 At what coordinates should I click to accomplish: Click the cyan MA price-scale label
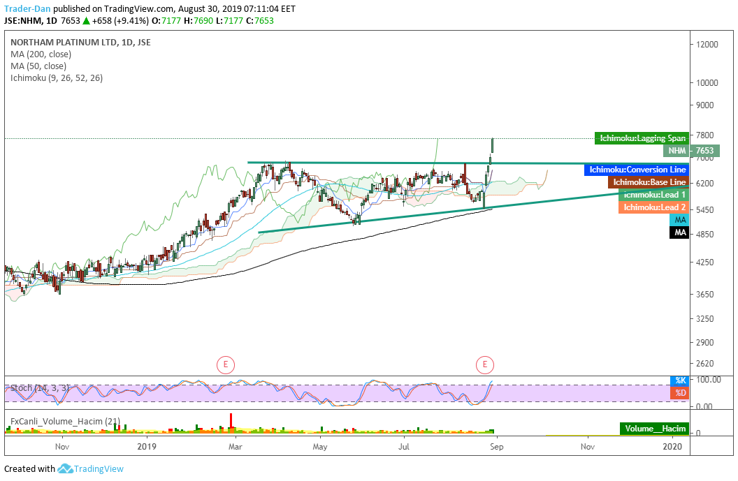point(679,220)
